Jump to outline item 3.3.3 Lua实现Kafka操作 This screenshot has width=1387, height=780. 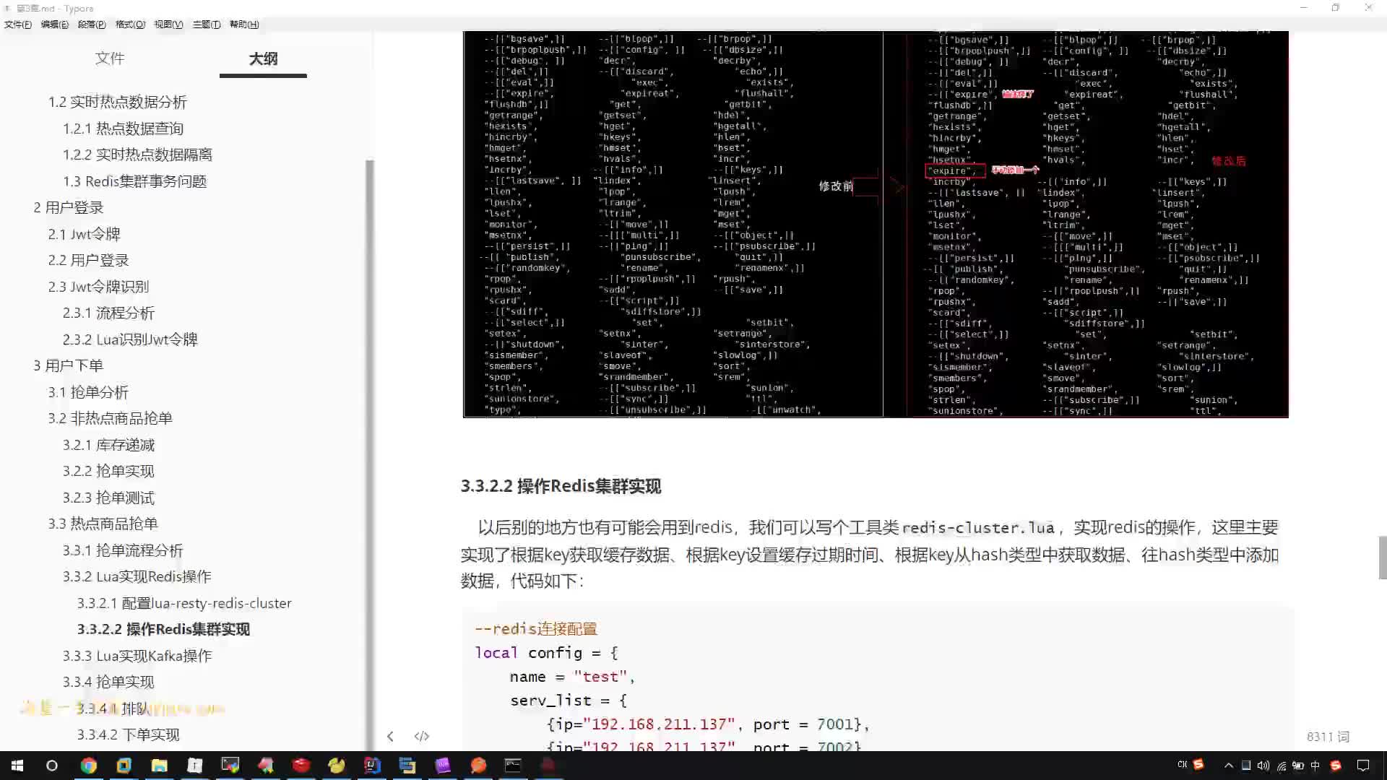pyautogui.click(x=137, y=656)
